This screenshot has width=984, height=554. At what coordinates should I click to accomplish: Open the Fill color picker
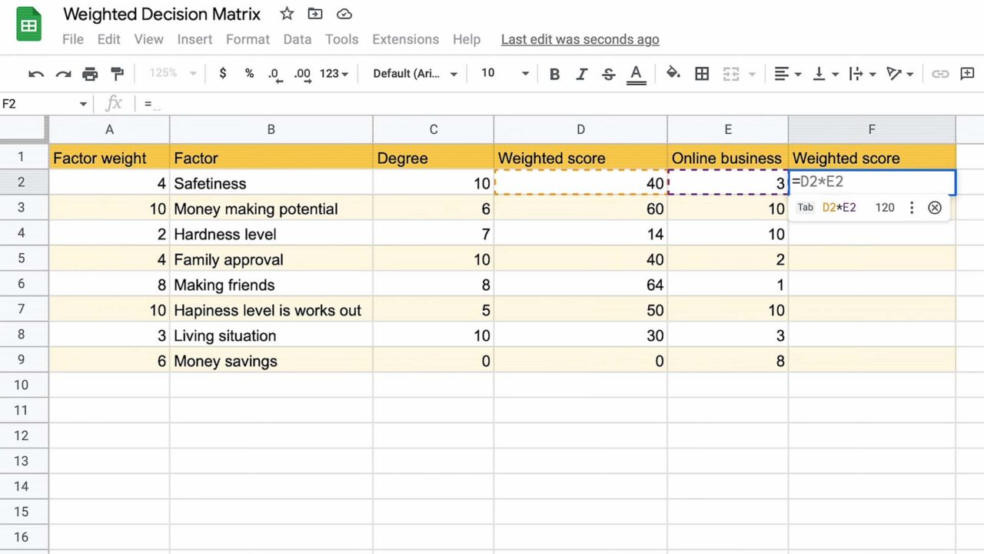673,73
